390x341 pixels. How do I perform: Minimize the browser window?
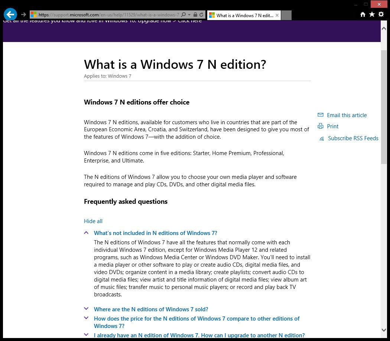356,4
